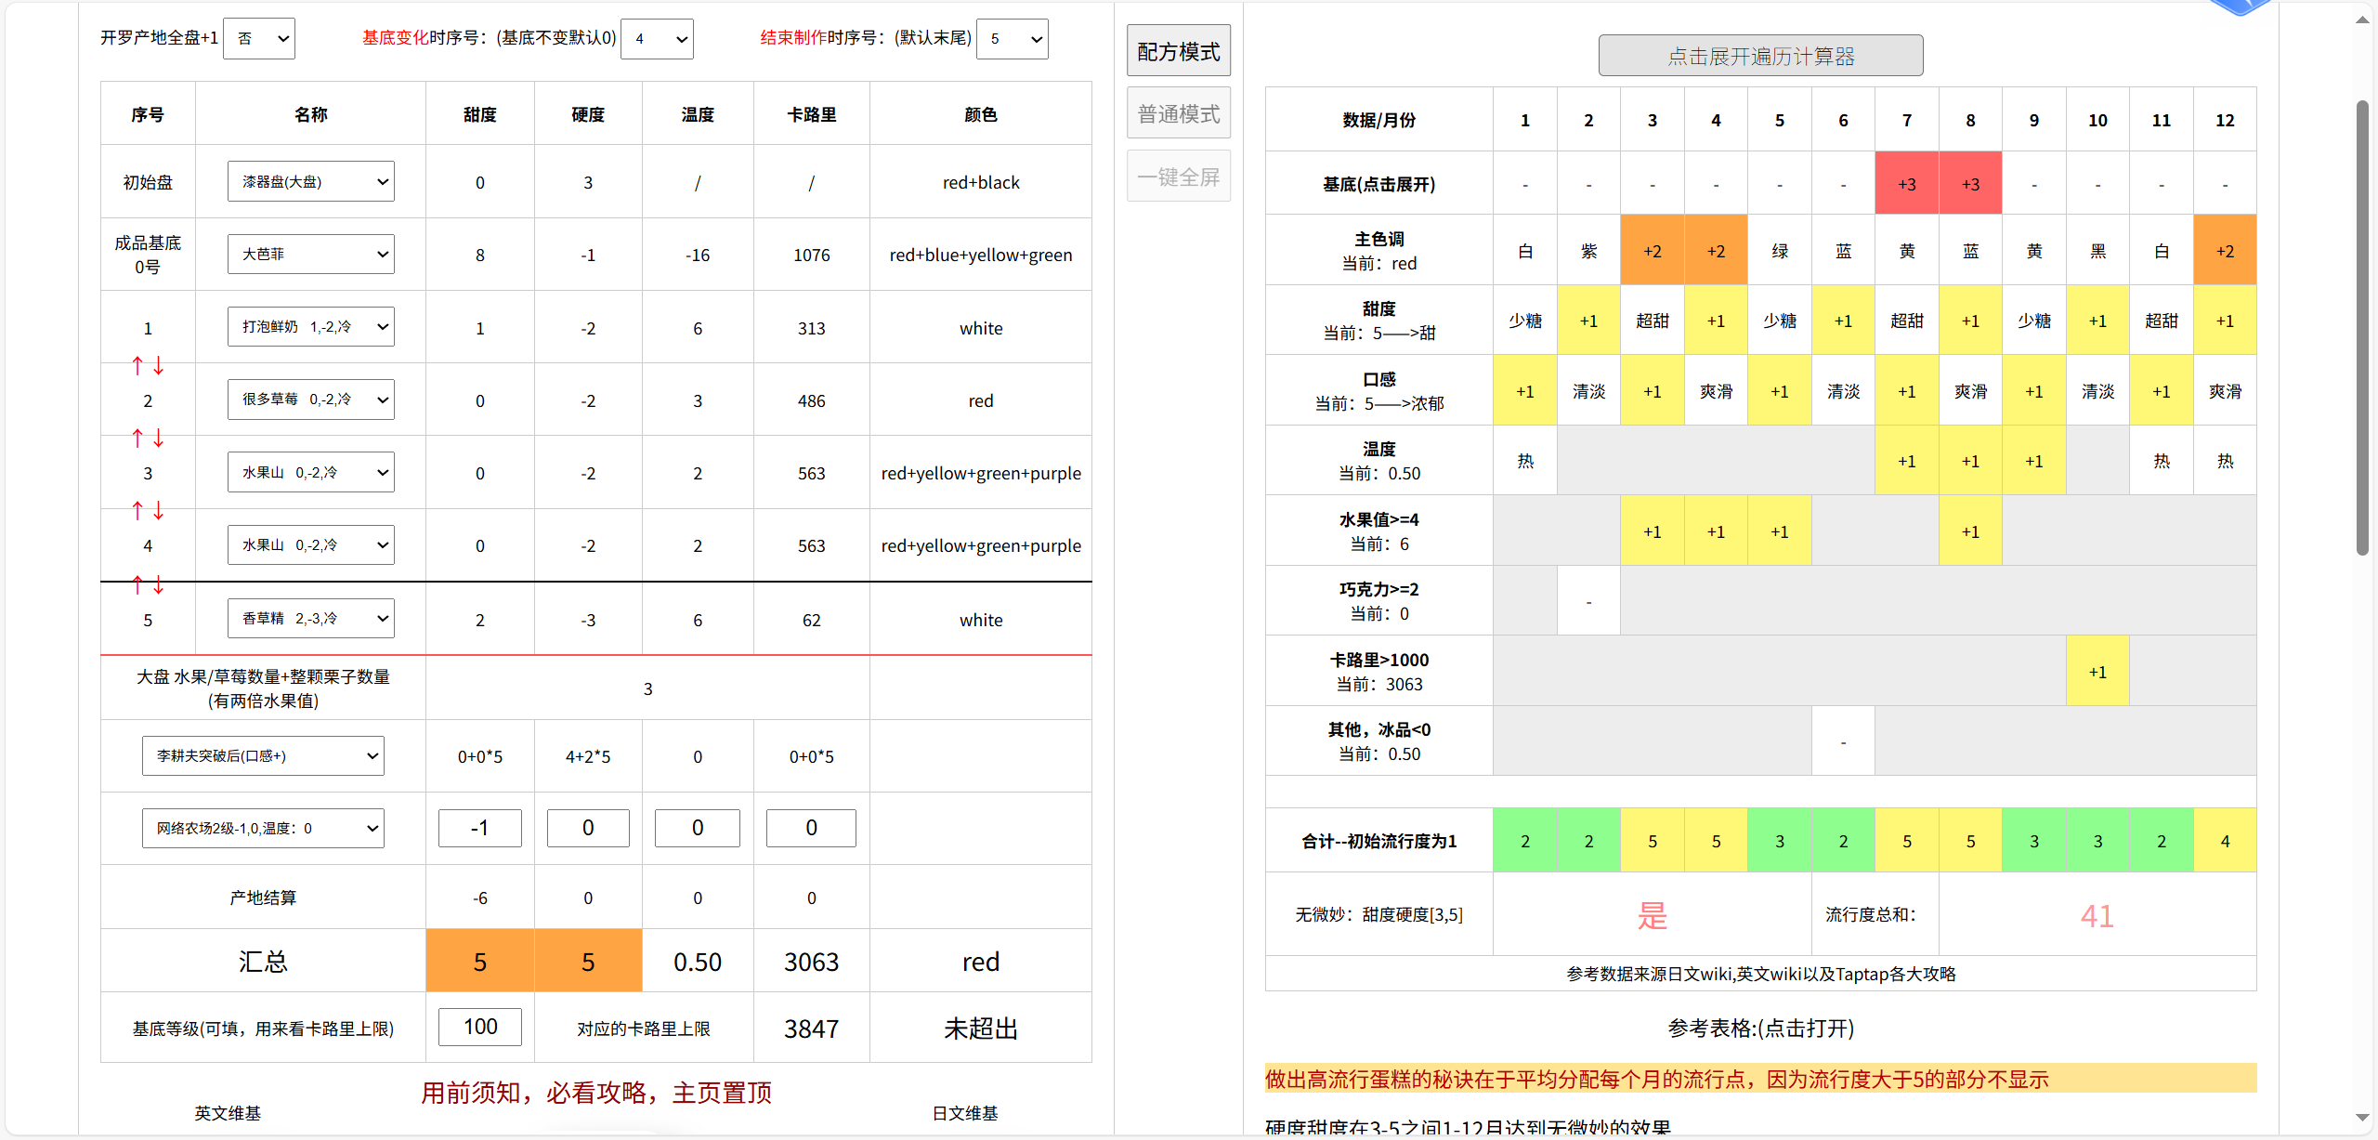Image resolution: width=2378 pixels, height=1140 pixels.
Task: Click the 一键全屏 fullscreen button
Action: (x=1179, y=177)
